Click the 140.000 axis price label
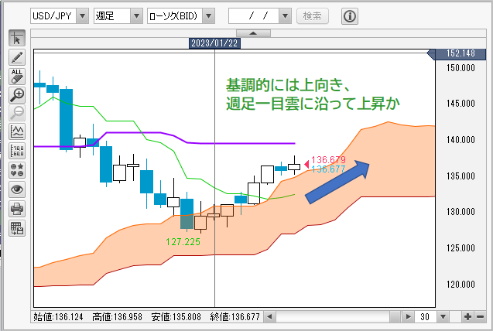The image size is (493, 331). coord(460,140)
